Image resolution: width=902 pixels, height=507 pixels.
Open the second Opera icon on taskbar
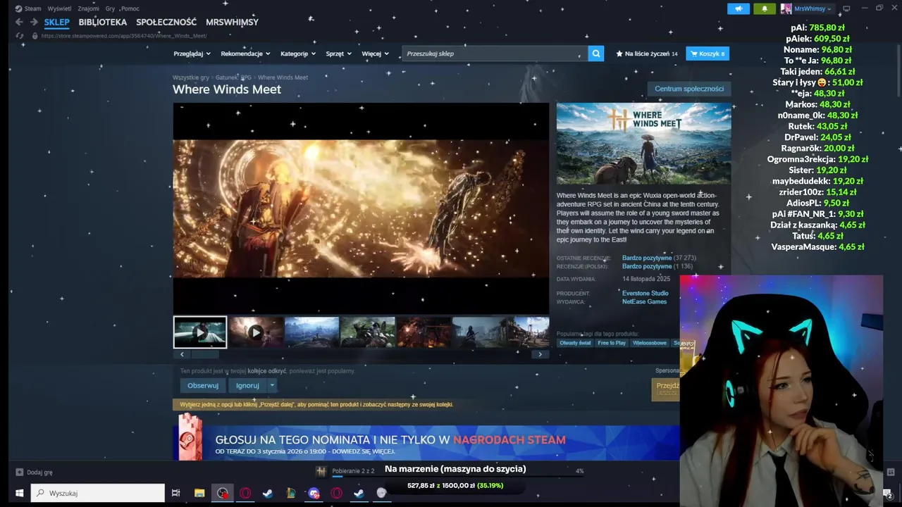coord(337,493)
